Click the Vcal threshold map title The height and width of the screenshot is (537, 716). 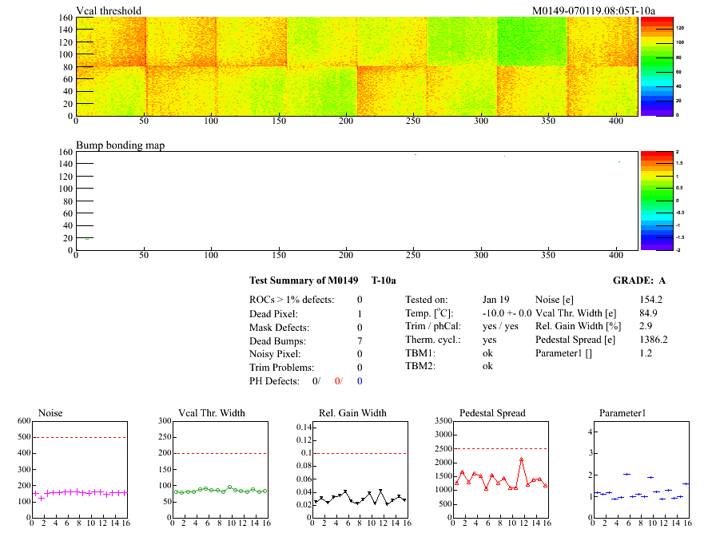pyautogui.click(x=109, y=10)
